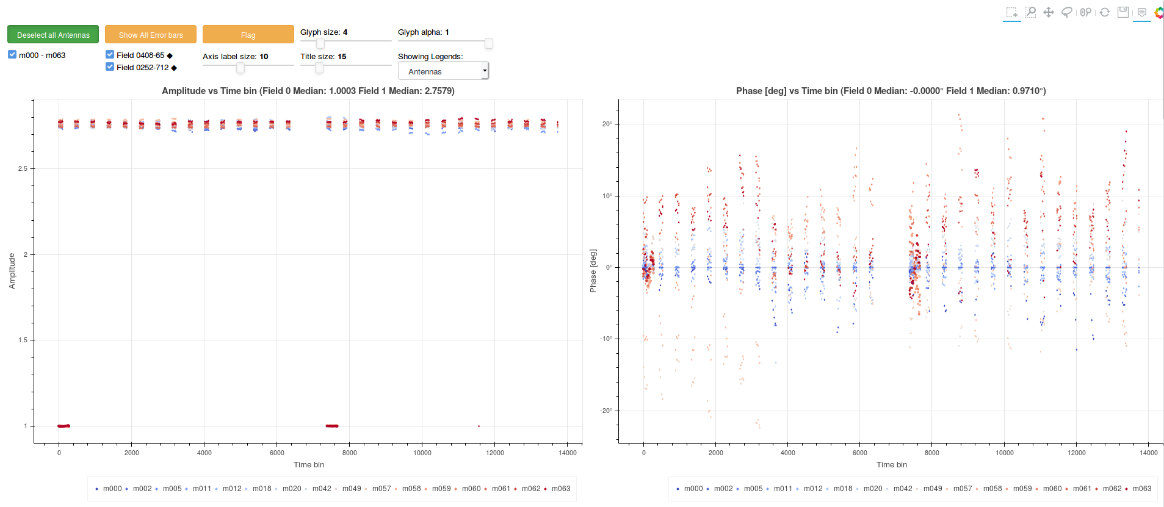Click the Title size slider handle
This screenshot has width=1164, height=507.
(319, 68)
